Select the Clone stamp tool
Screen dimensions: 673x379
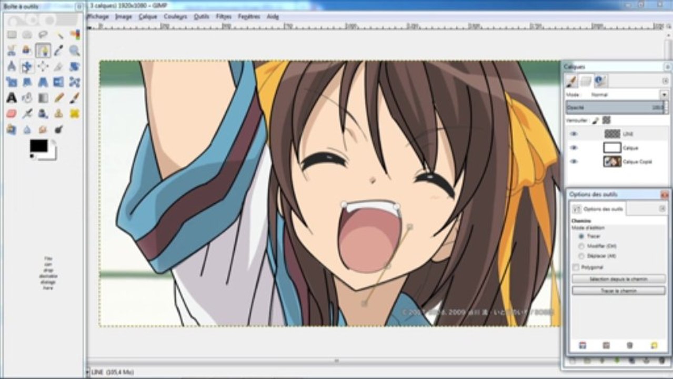[59, 114]
